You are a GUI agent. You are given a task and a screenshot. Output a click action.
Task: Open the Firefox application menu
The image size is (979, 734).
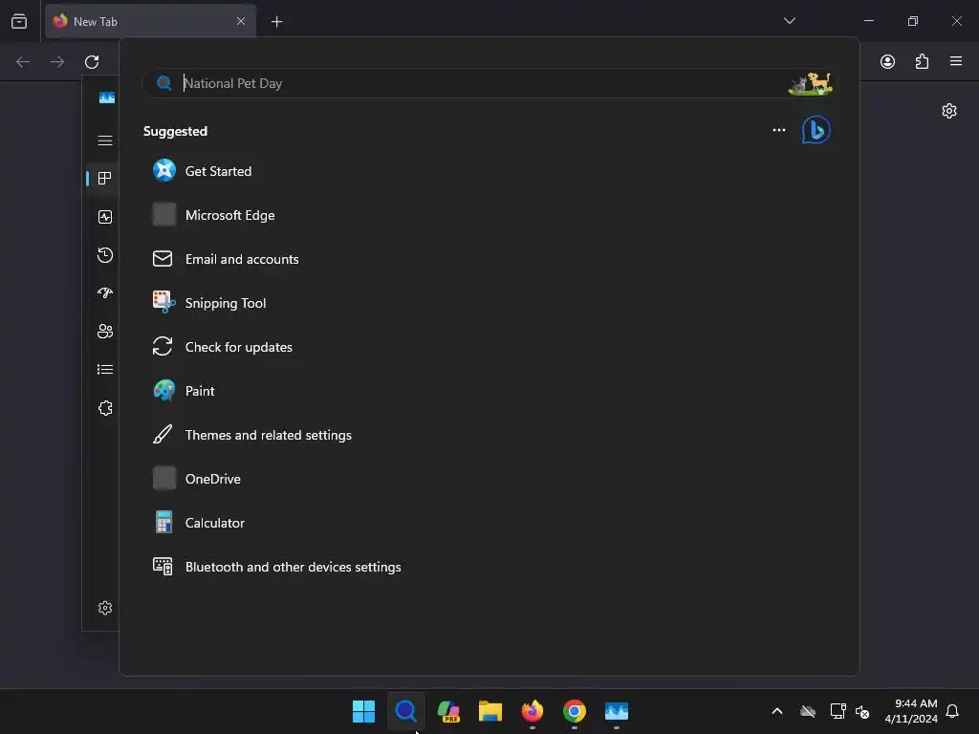pos(956,61)
